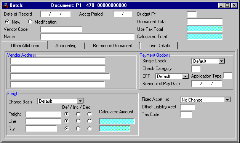Click the Application Type field

(x=227, y=76)
